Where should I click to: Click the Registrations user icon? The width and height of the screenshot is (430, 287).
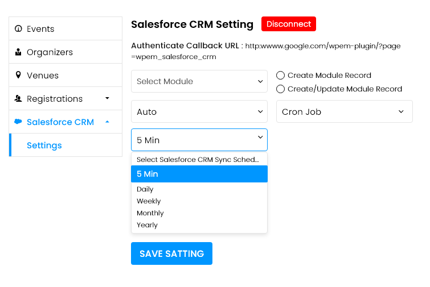pyautogui.click(x=18, y=98)
